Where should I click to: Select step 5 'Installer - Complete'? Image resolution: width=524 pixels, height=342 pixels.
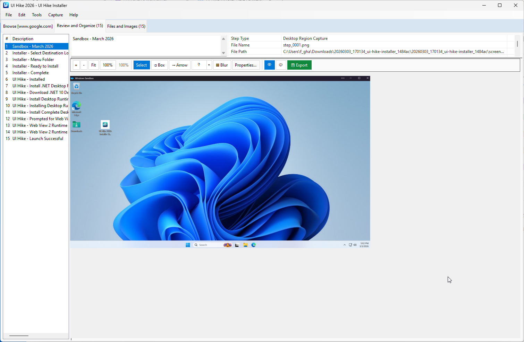36,73
